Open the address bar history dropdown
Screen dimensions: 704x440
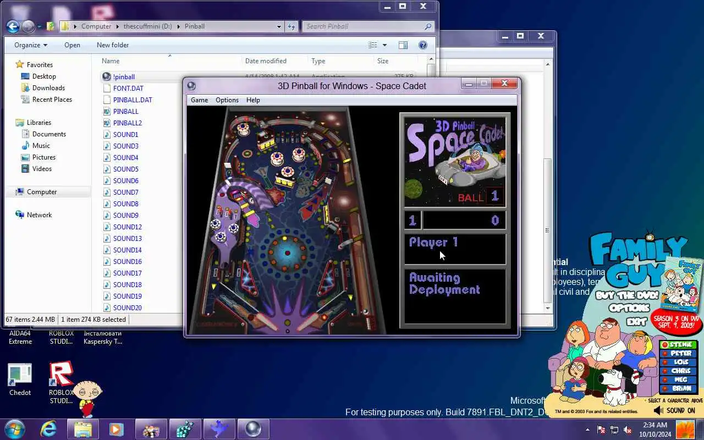point(279,26)
